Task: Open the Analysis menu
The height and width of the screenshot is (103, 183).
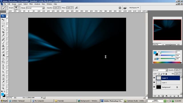Action: pos(37,4)
